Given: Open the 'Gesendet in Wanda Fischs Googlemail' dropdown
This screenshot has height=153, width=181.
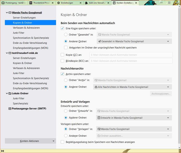Looking at the screenshot, I should click(134, 41).
